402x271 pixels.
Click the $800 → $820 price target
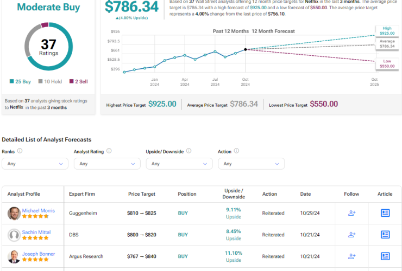coord(142,235)
